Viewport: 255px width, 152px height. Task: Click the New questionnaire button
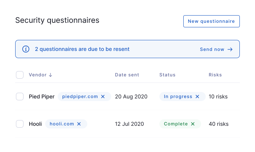point(211,21)
